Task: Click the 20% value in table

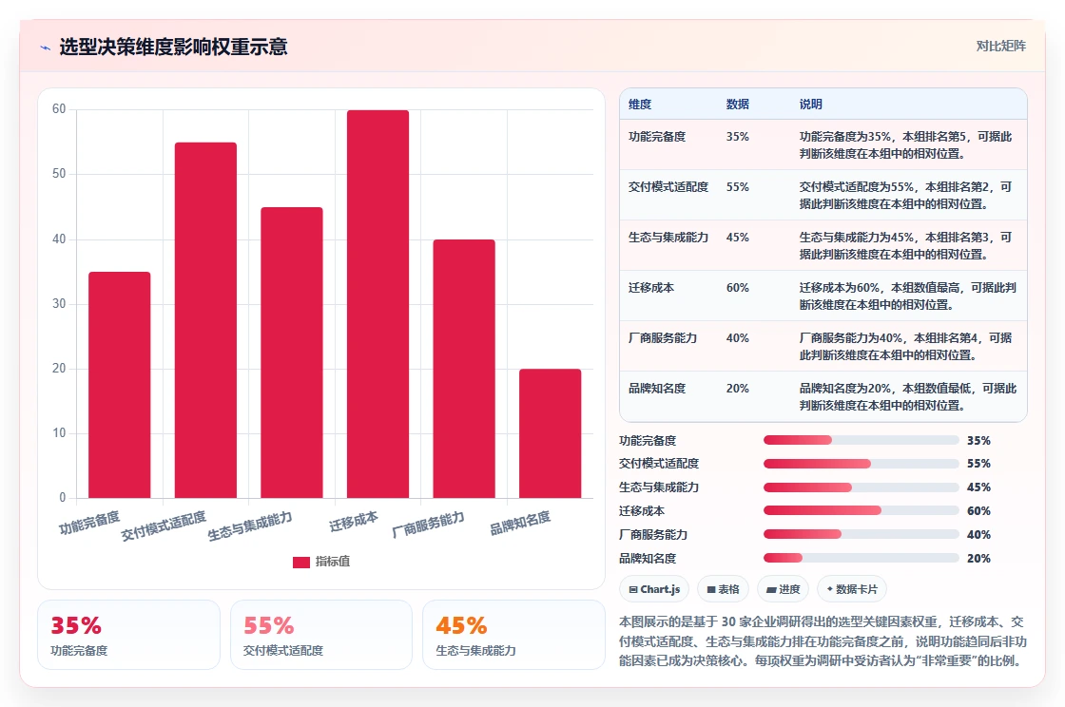Action: 738,388
